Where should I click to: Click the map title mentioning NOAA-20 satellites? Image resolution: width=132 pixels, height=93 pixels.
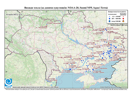click(66, 8)
